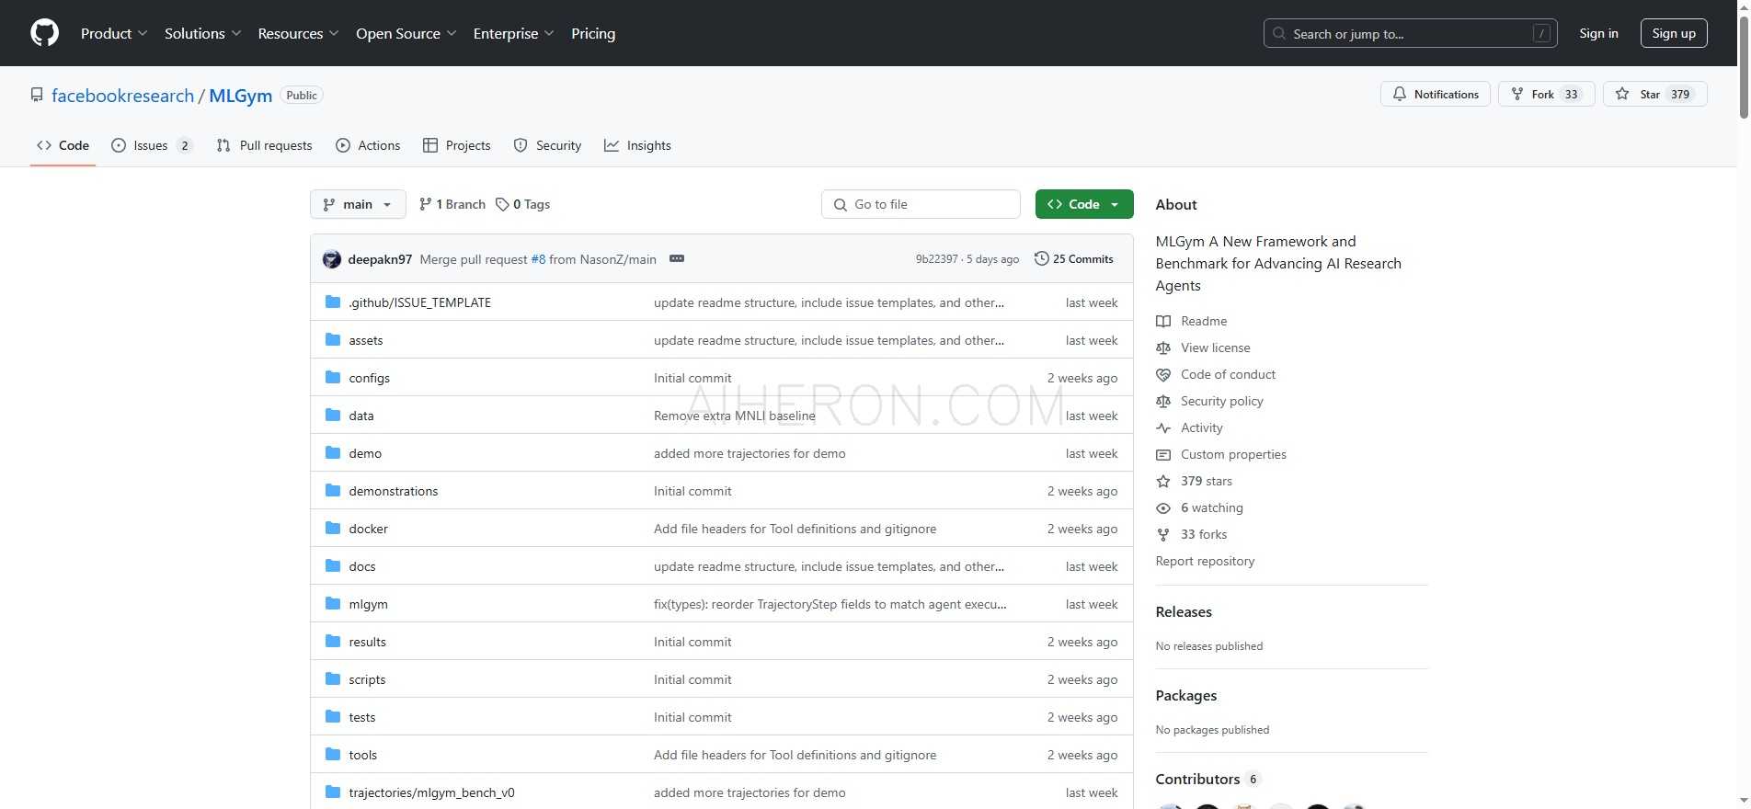Star the MLGym repository
The width and height of the screenshot is (1751, 809).
(x=1654, y=94)
